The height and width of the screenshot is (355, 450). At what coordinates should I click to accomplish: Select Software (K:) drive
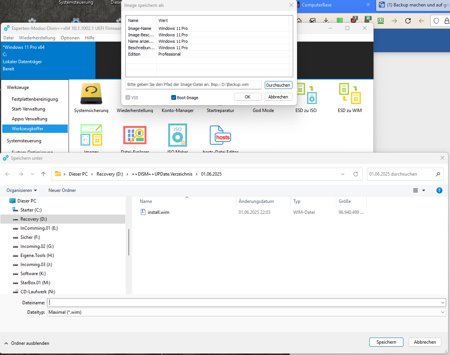click(33, 274)
